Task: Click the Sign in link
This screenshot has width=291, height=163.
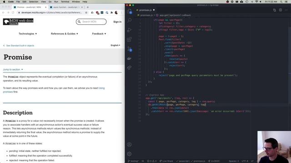Action: pos(117,22)
